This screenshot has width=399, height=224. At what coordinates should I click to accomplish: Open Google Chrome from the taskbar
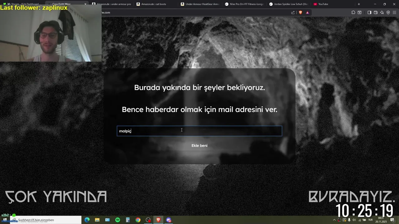[x=138, y=220]
